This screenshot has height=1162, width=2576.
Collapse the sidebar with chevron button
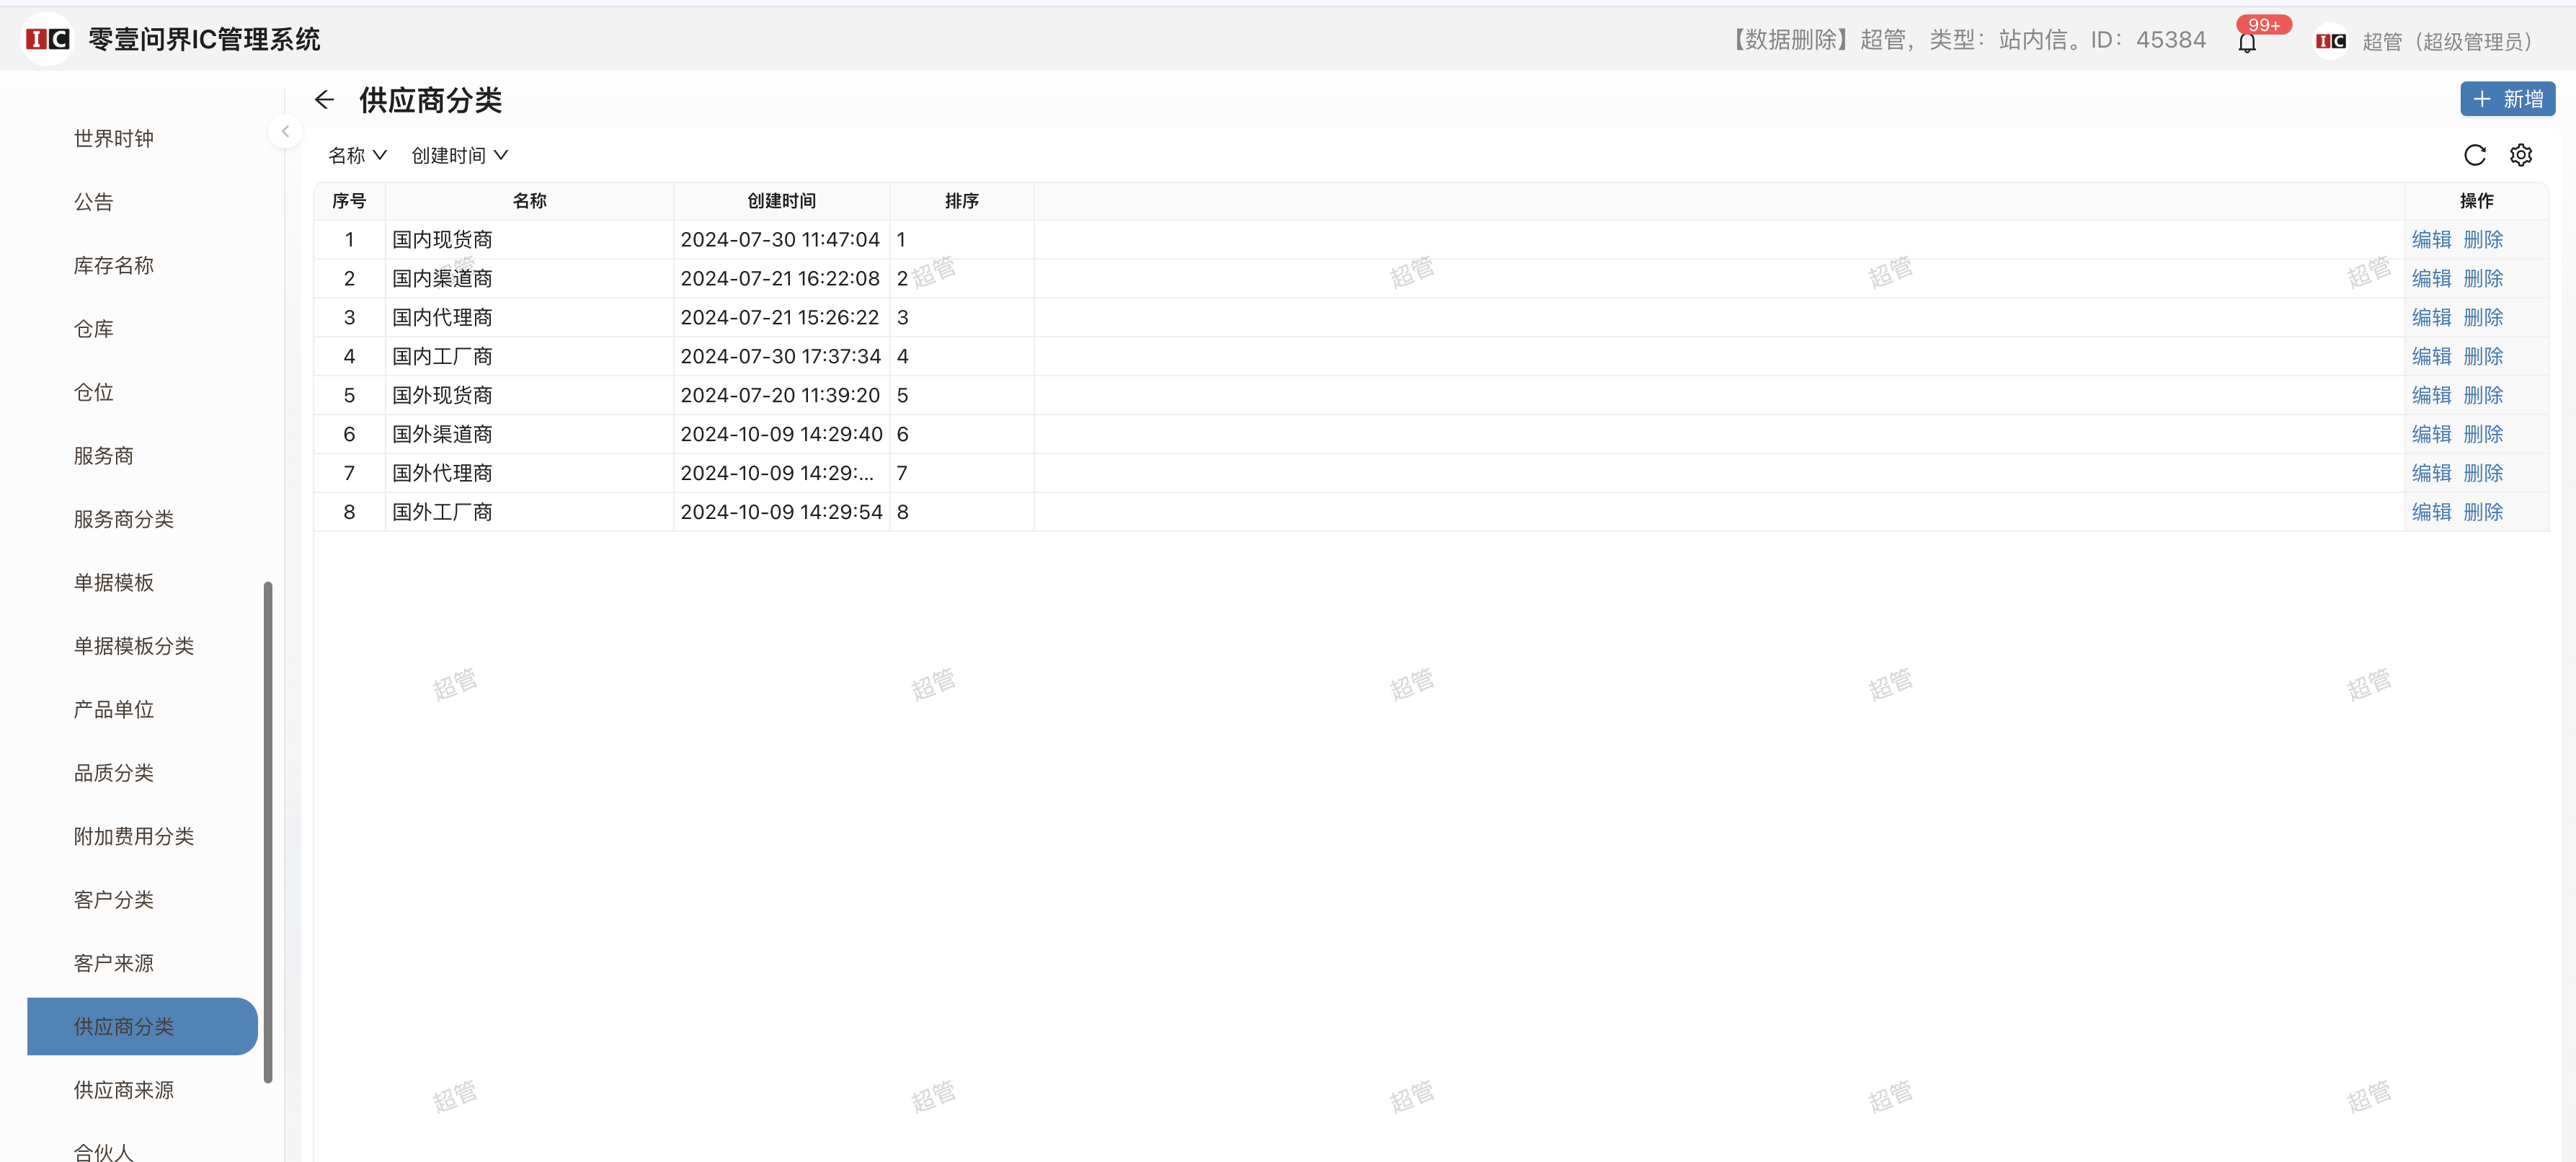pyautogui.click(x=285, y=131)
